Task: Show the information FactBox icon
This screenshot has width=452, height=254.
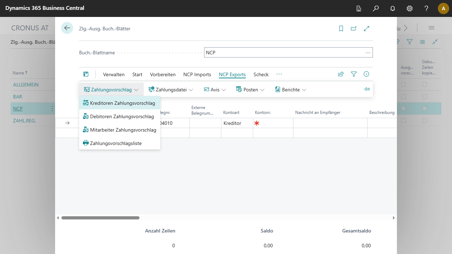Action: [367, 74]
